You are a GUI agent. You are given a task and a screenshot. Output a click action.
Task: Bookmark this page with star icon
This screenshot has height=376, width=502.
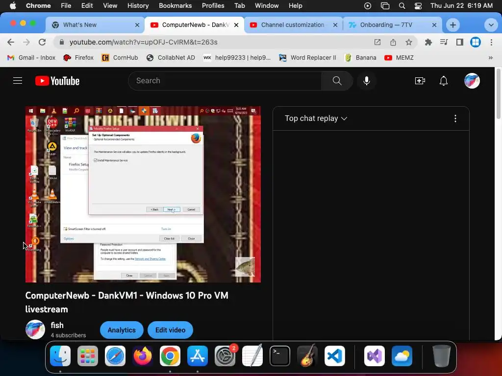(x=409, y=42)
